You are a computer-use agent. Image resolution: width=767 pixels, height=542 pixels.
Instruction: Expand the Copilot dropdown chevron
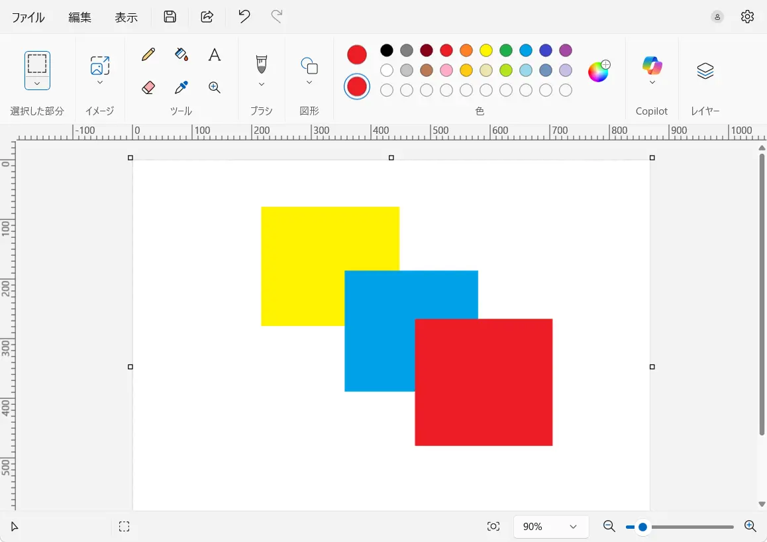(652, 82)
